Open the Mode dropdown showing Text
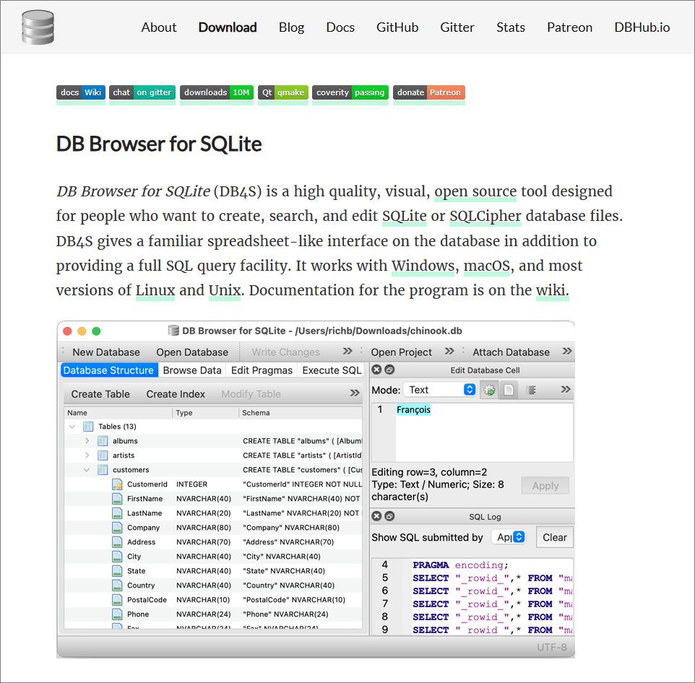695x683 pixels. [441, 390]
